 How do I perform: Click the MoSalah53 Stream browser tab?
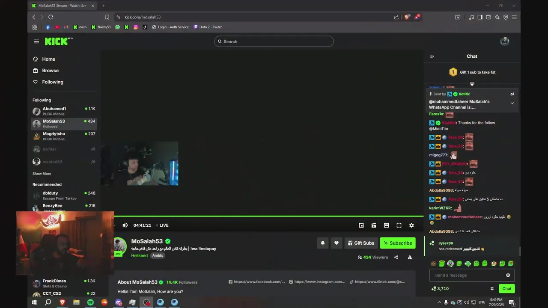click(63, 6)
